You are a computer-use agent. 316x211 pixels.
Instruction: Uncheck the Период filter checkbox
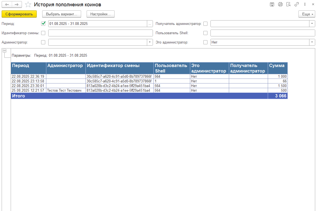pyautogui.click(x=43, y=24)
